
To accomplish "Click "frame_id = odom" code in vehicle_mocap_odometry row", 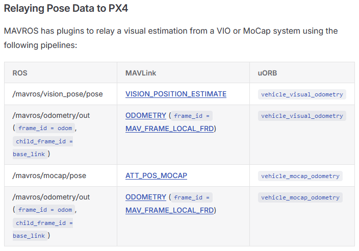I will [x=45, y=210].
